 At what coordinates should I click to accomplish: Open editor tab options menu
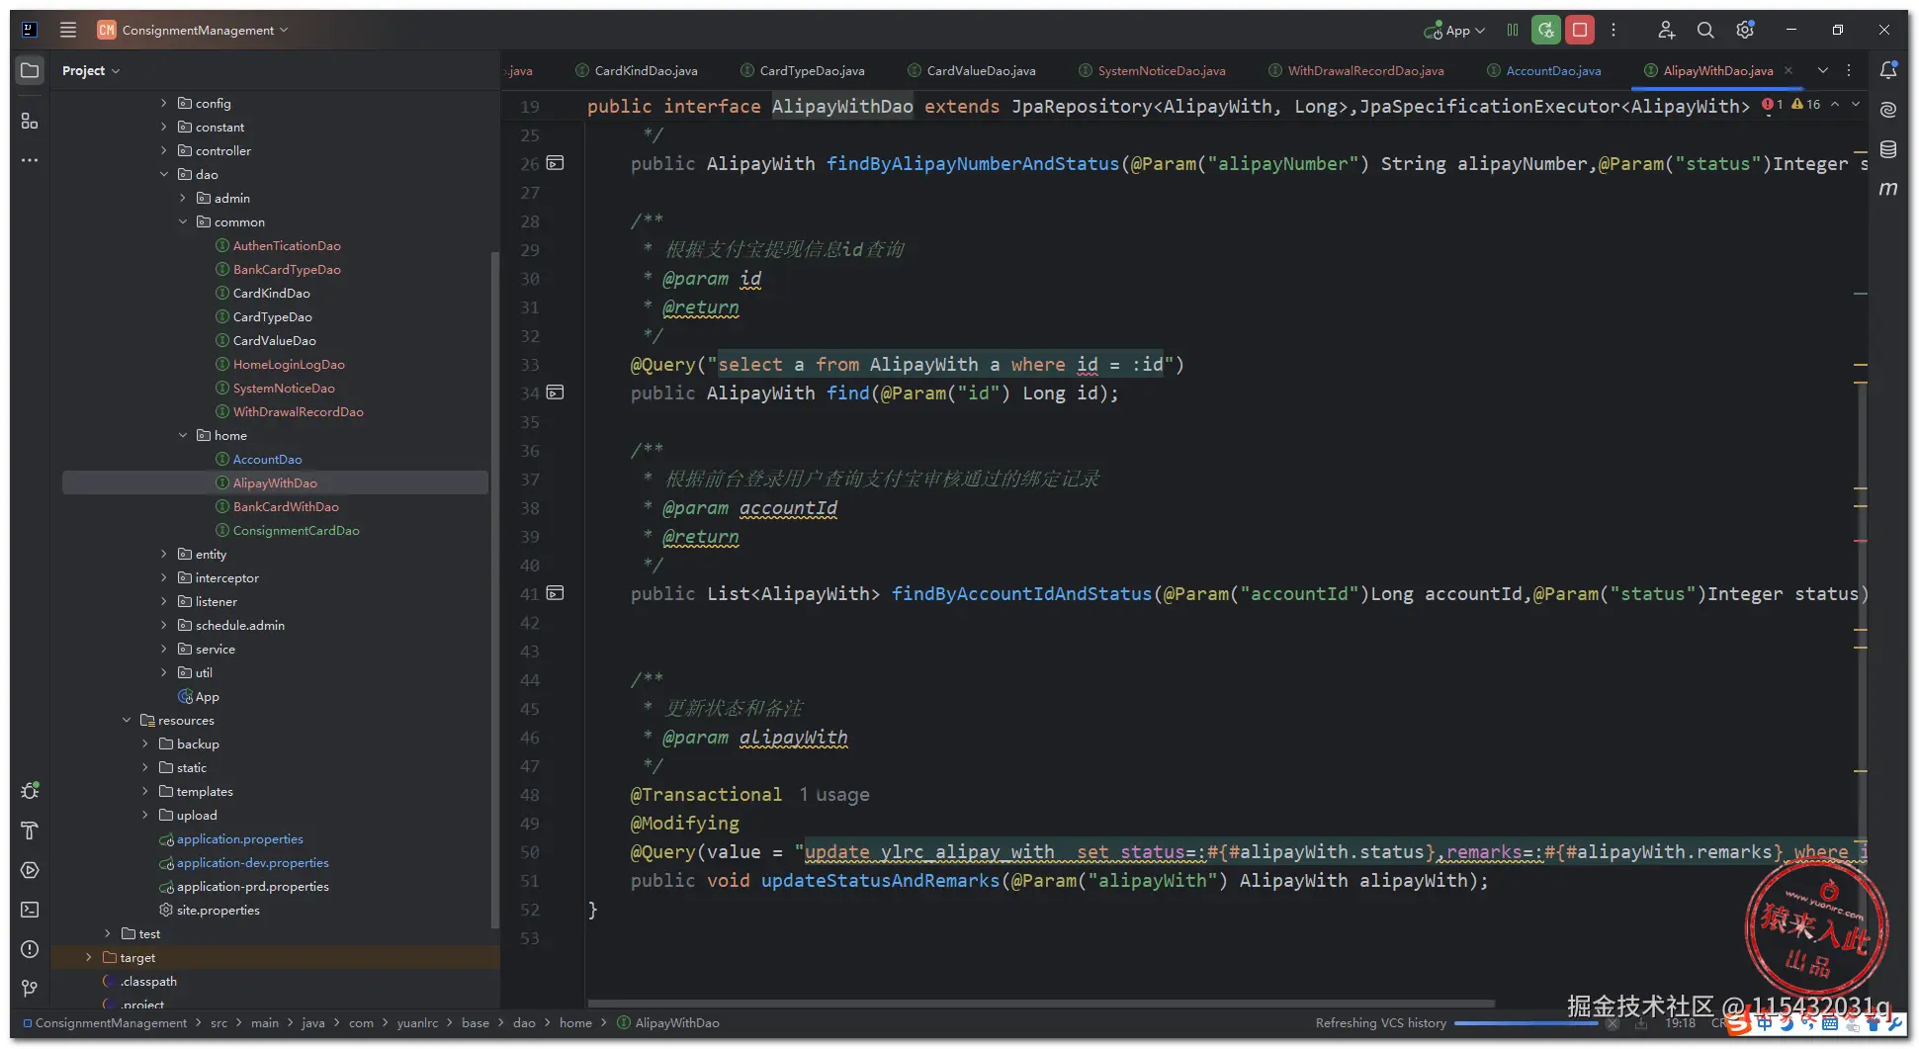click(1849, 70)
